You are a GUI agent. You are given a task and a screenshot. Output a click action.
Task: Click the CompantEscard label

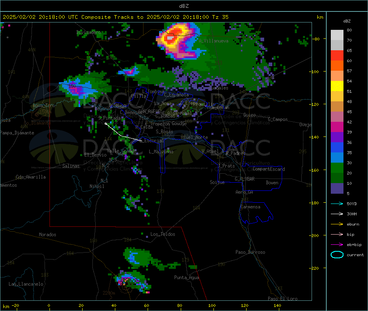[269, 169]
